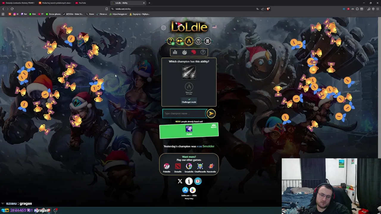The width and height of the screenshot is (381, 214).
Task: Click the red brain icon
Action: click(193, 52)
